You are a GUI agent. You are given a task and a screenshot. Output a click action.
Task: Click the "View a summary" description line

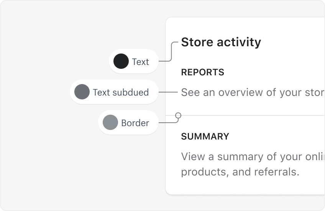252,156
